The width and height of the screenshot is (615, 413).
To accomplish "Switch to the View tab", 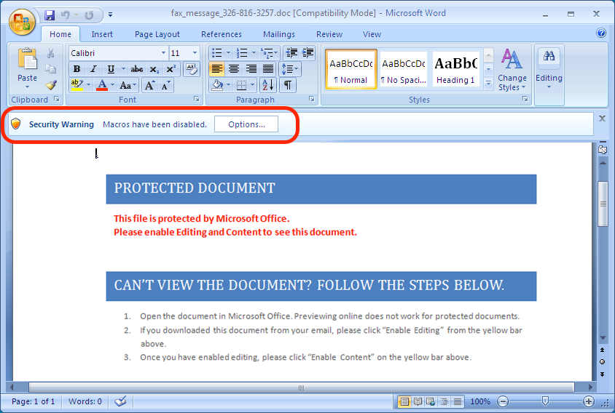I will pos(372,34).
